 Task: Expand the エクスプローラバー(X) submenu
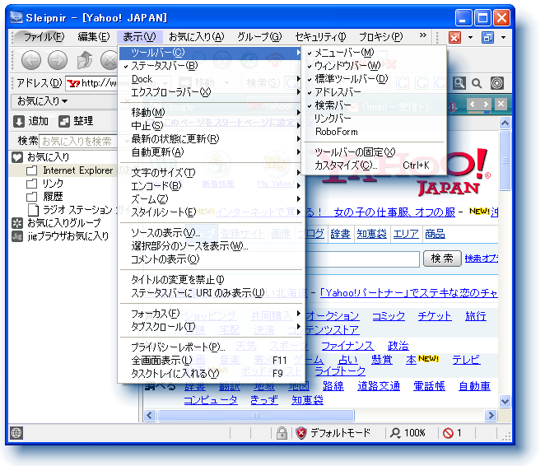(211, 92)
